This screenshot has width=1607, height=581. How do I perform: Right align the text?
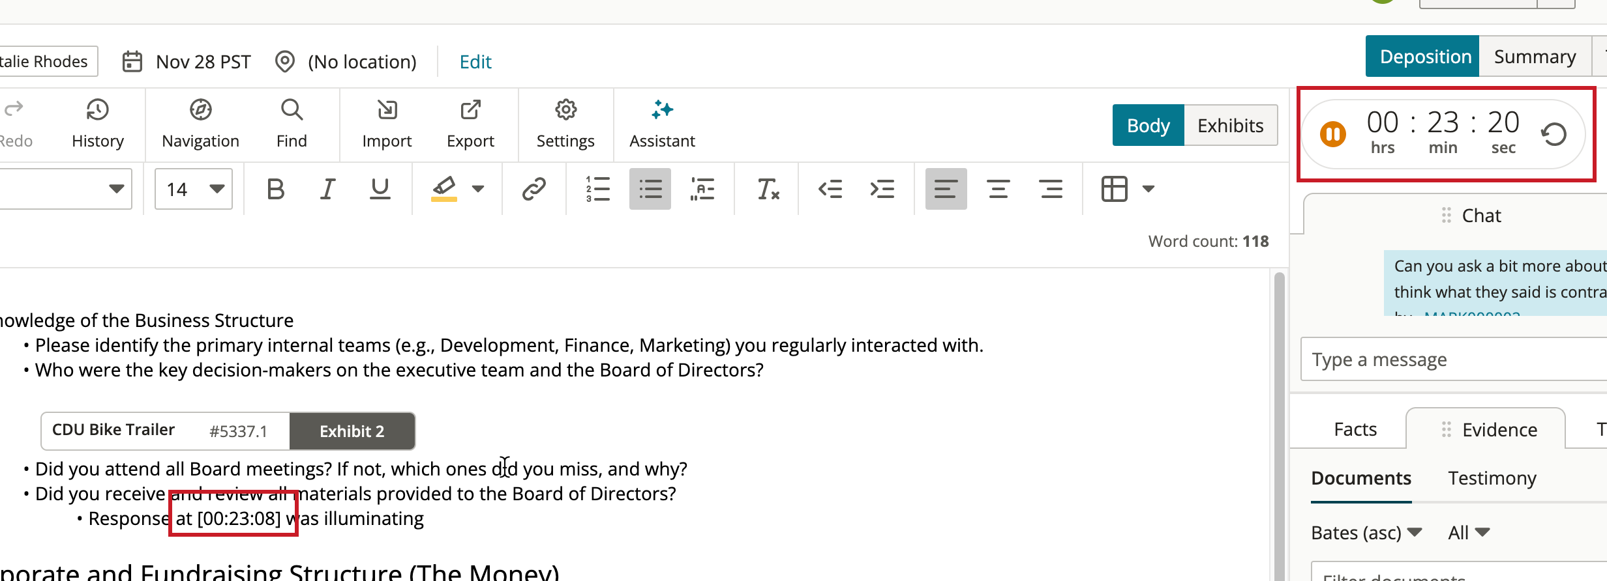(x=1051, y=190)
